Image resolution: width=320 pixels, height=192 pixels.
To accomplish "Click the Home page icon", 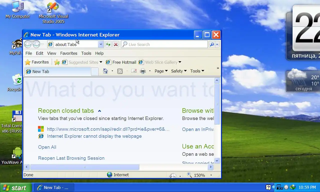I will [x=105, y=71].
